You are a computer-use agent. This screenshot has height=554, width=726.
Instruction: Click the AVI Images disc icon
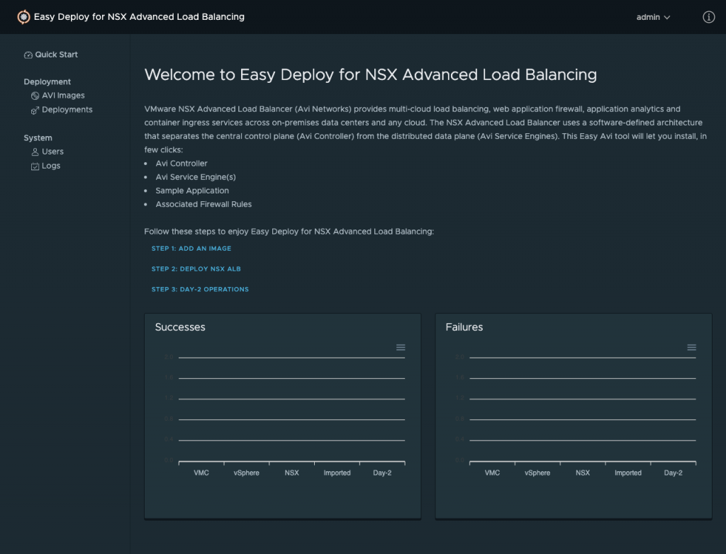pyautogui.click(x=35, y=96)
